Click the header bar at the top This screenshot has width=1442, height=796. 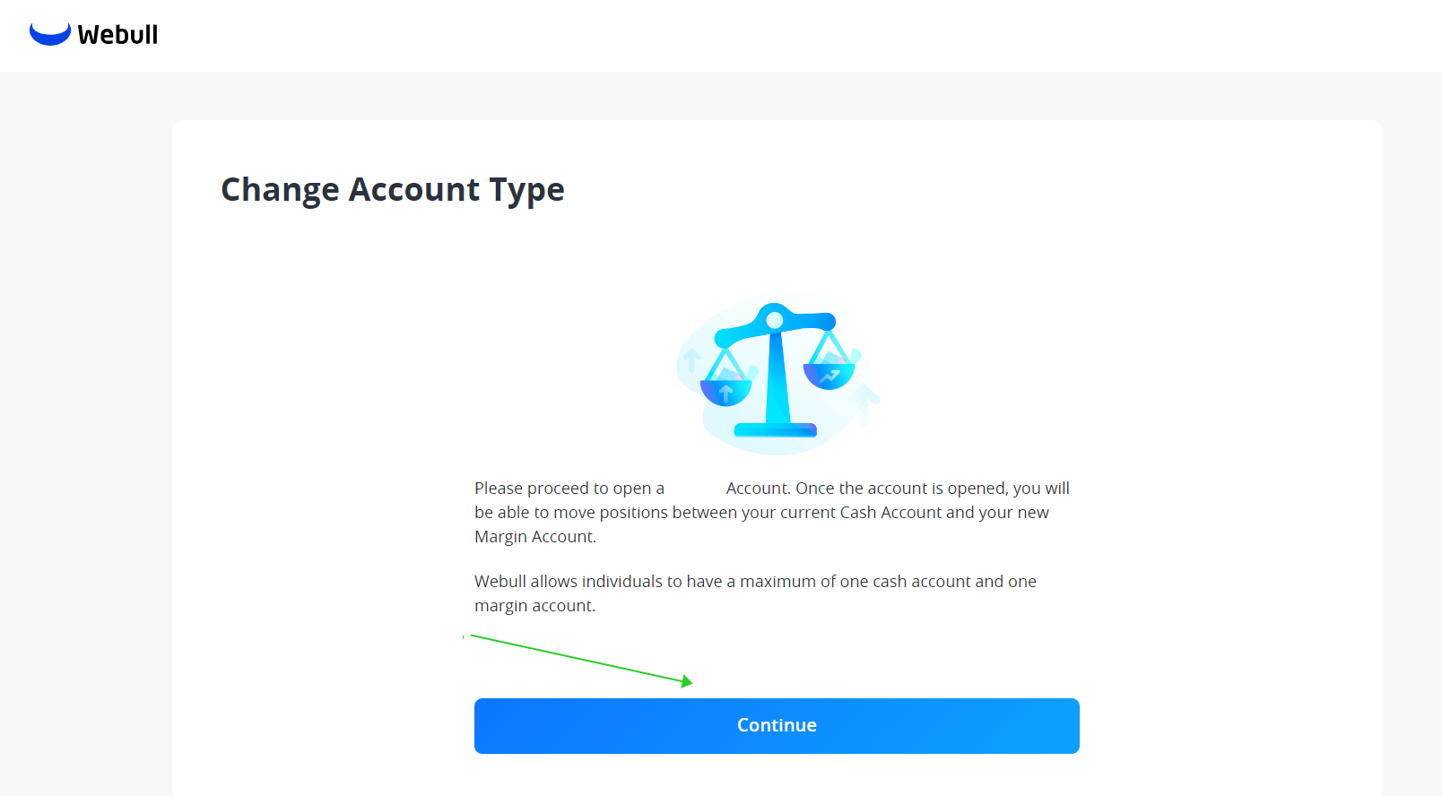717,36
